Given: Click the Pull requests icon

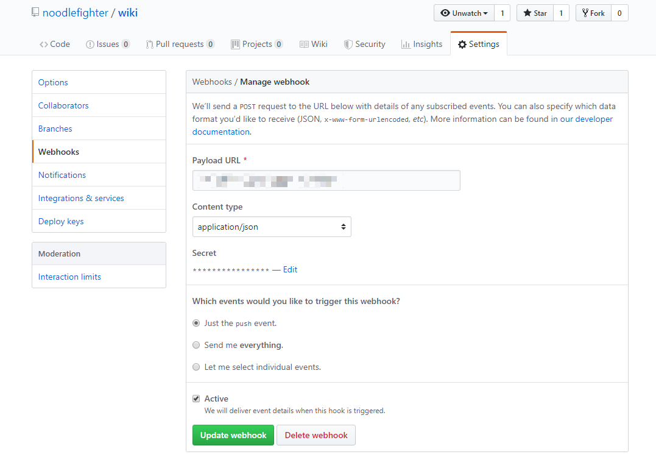Looking at the screenshot, I should 149,44.
